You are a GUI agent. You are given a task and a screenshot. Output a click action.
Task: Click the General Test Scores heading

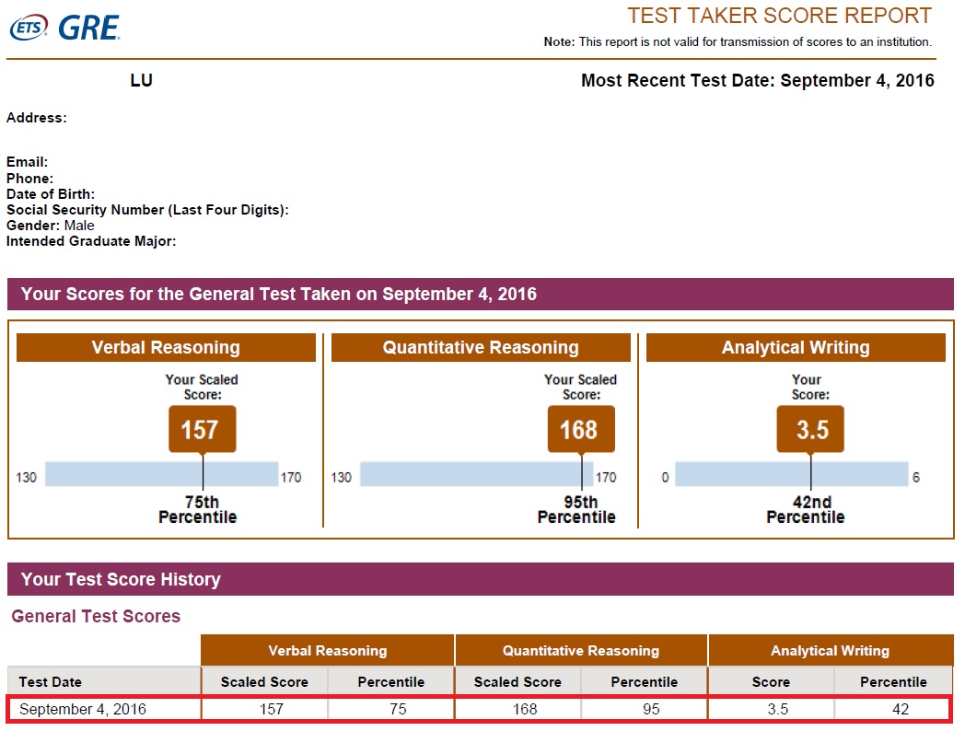point(96,616)
